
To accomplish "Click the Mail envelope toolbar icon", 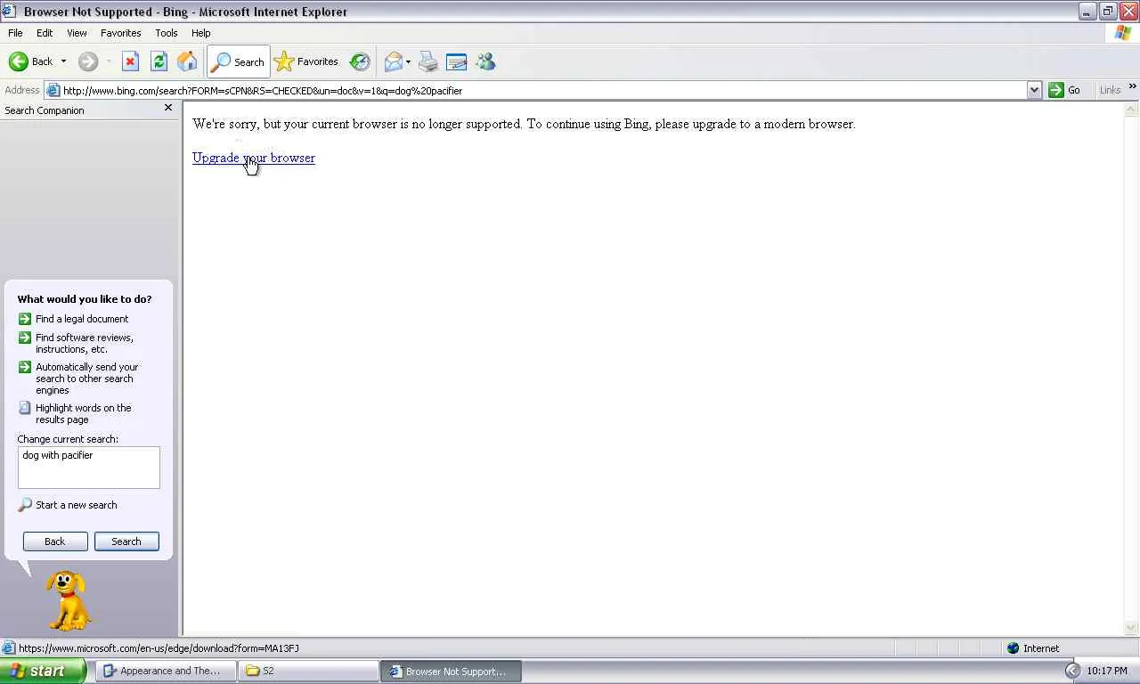I will pyautogui.click(x=393, y=61).
